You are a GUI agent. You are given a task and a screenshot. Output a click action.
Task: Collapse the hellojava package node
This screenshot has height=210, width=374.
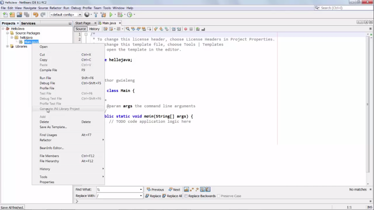point(11,37)
